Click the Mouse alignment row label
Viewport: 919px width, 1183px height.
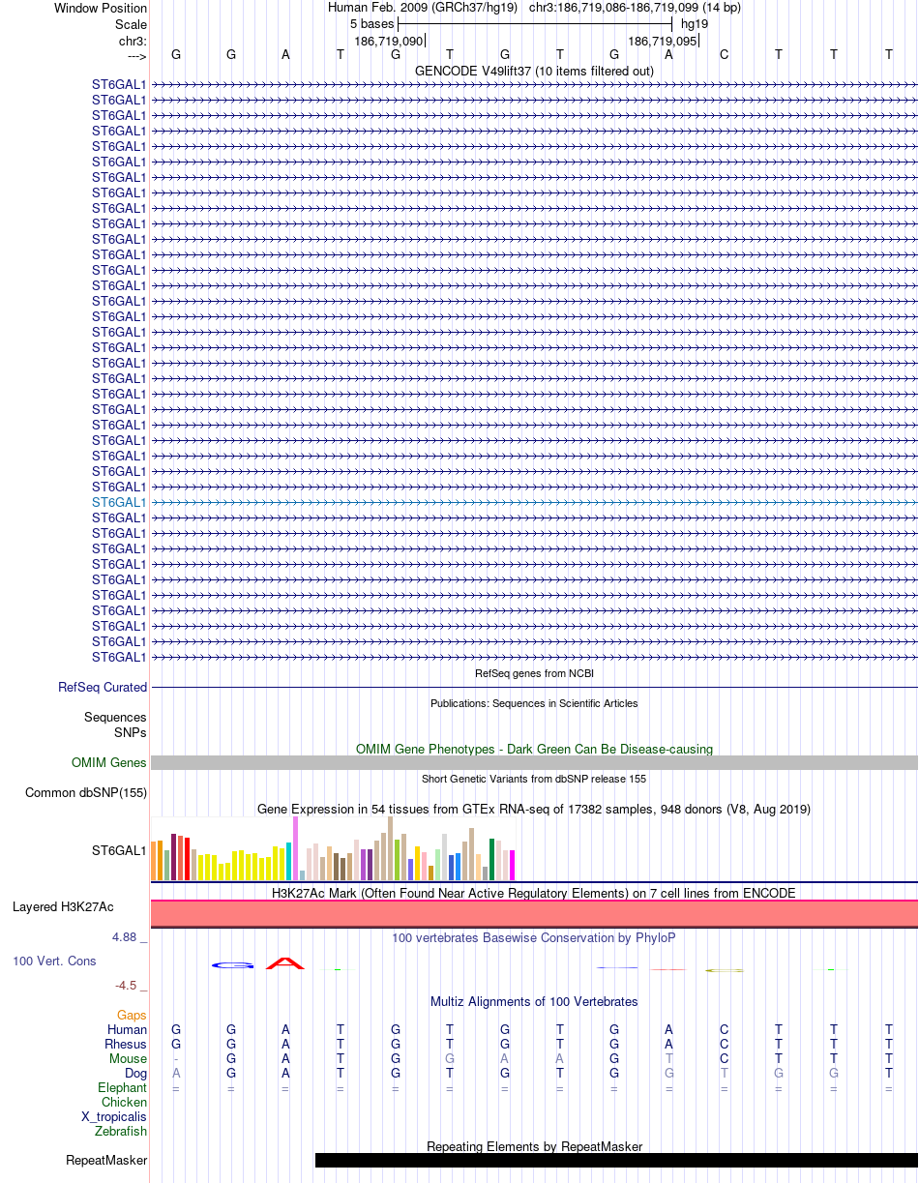click(x=128, y=1059)
